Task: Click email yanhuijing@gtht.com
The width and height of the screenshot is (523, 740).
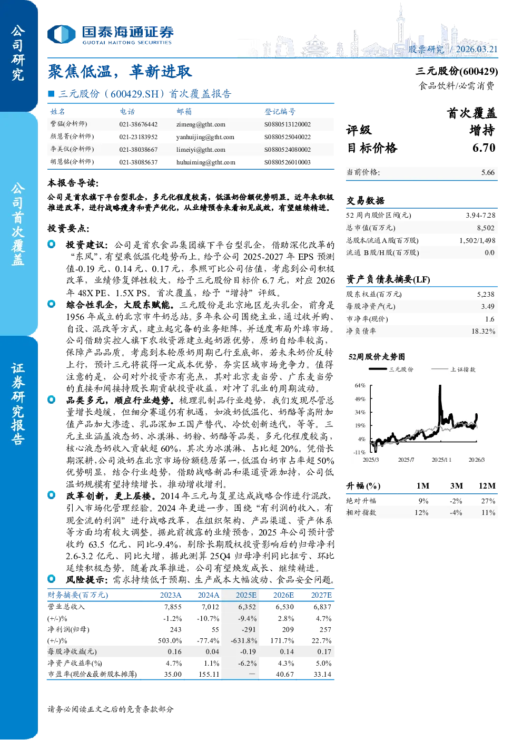Action: [x=205, y=137]
